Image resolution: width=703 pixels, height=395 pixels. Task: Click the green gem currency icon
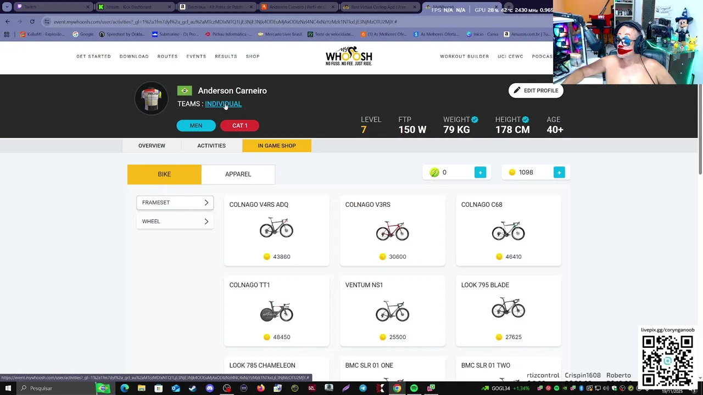tap(434, 172)
